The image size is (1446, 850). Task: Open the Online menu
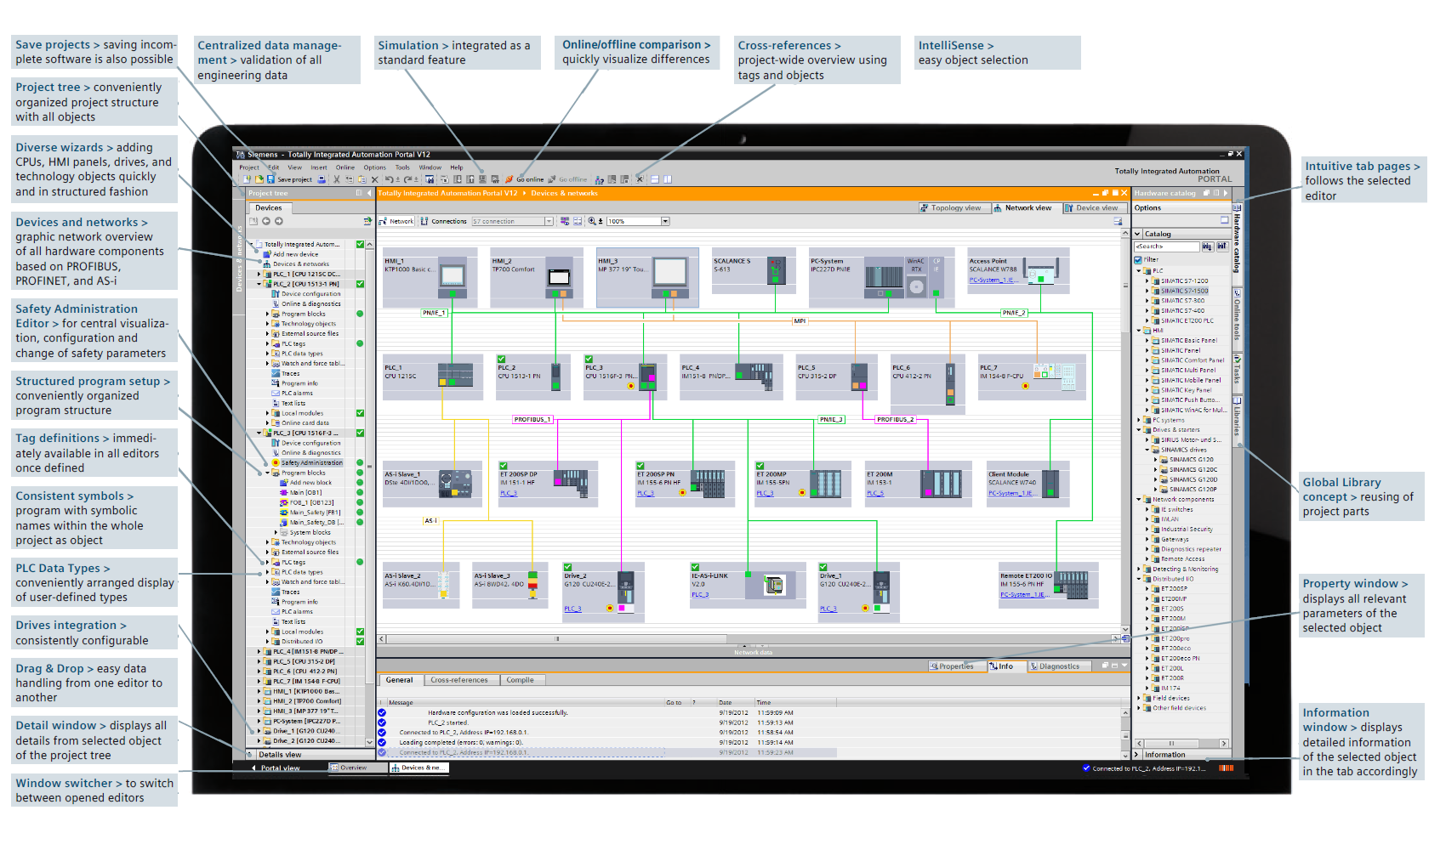[x=345, y=167]
